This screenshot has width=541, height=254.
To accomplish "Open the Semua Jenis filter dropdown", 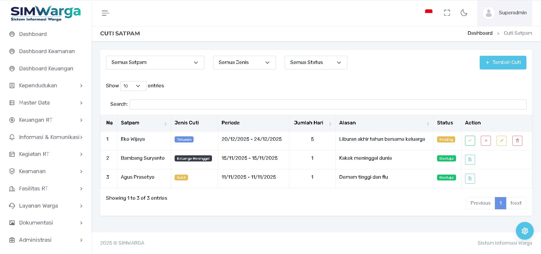I will click(244, 62).
